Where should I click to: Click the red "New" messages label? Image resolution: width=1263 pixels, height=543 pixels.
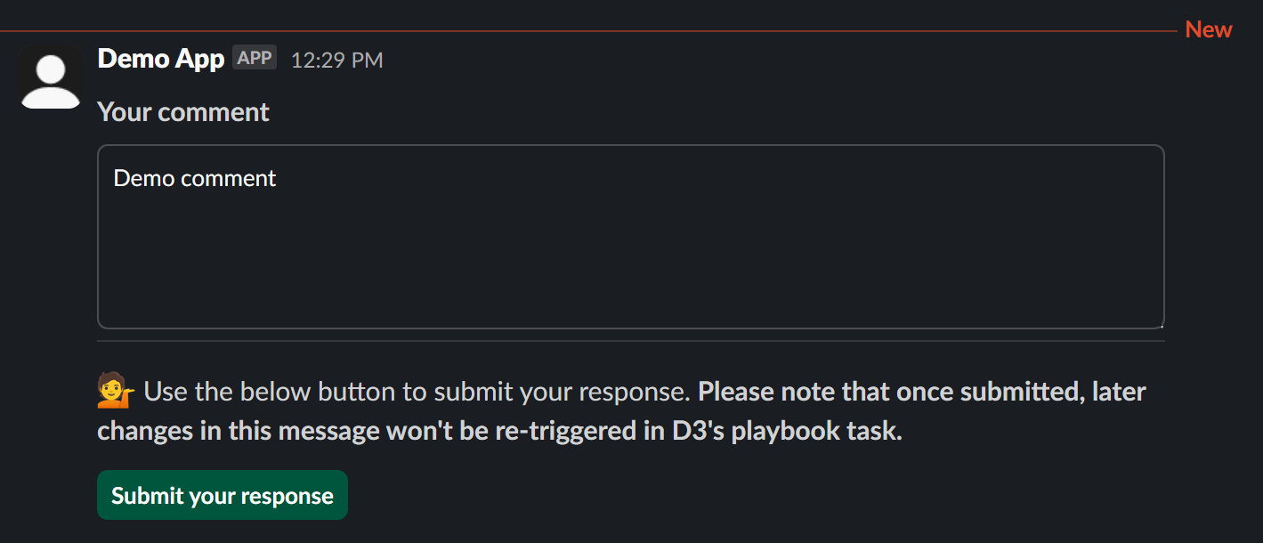click(x=1208, y=29)
